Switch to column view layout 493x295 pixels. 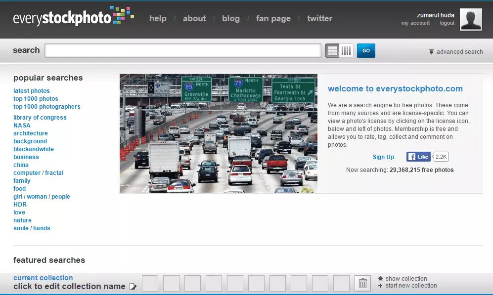(346, 50)
